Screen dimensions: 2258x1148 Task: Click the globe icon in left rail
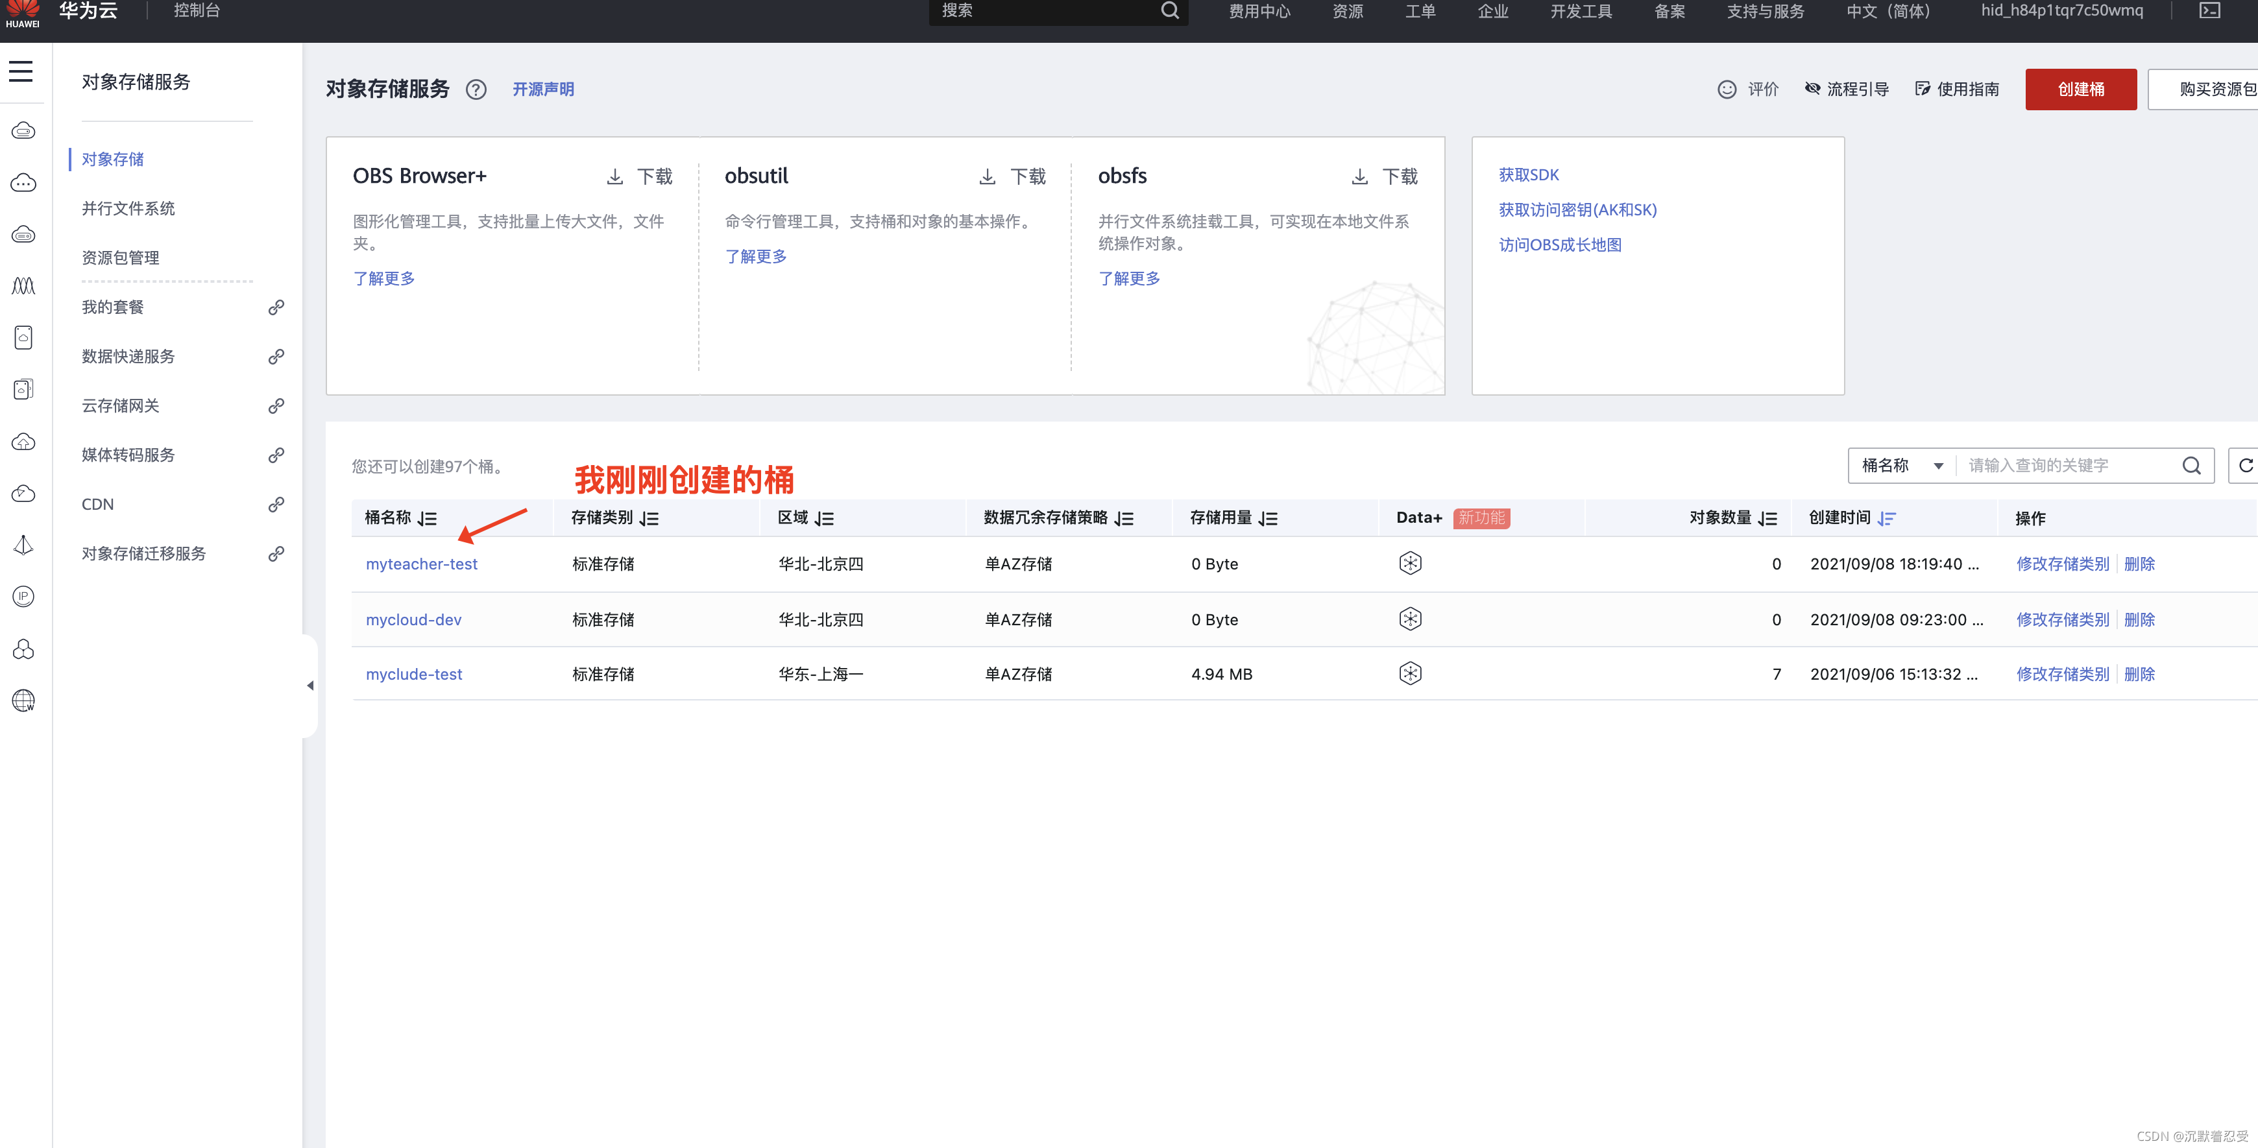pyautogui.click(x=23, y=700)
